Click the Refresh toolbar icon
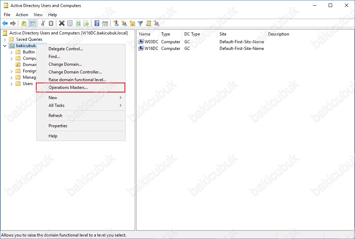Viewport: 355px width, 239px height. (78, 23)
